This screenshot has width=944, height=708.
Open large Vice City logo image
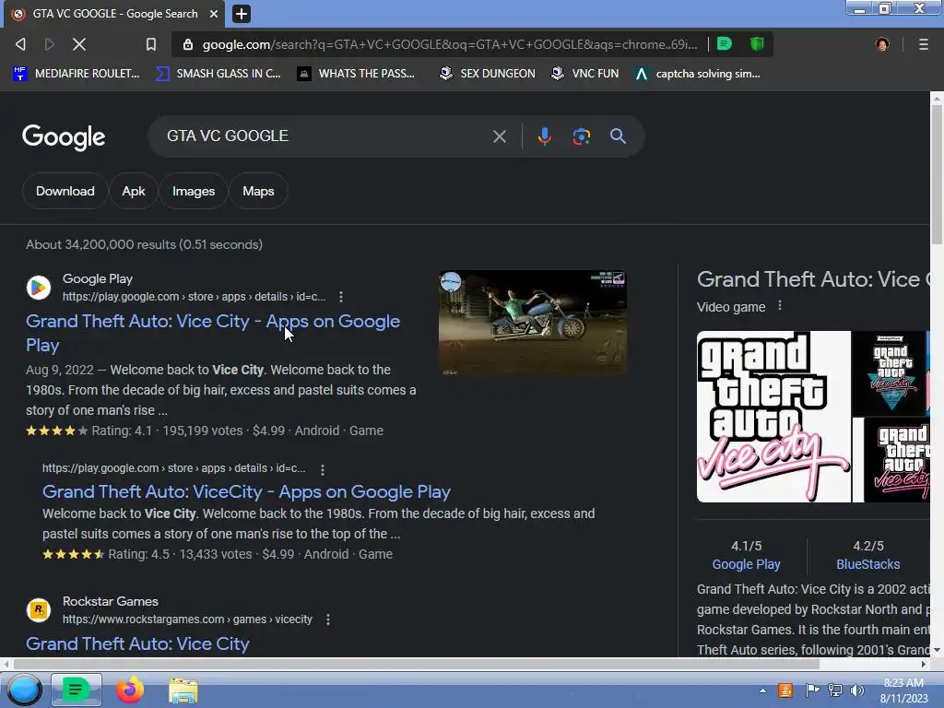pyautogui.click(x=773, y=417)
